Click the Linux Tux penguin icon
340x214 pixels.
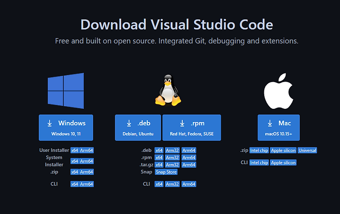pos(168,90)
